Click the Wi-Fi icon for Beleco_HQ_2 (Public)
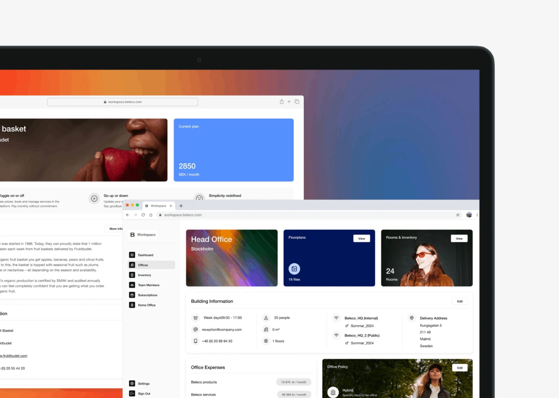The height and width of the screenshot is (398, 559). 336,335
